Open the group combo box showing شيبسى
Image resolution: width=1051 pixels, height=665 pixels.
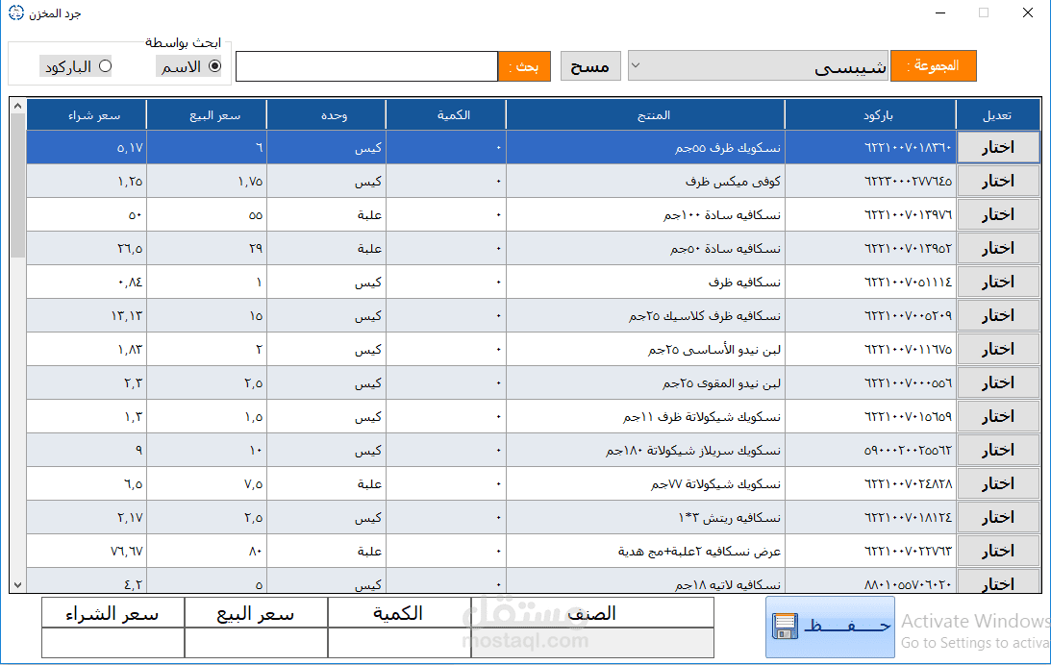[x=758, y=66]
